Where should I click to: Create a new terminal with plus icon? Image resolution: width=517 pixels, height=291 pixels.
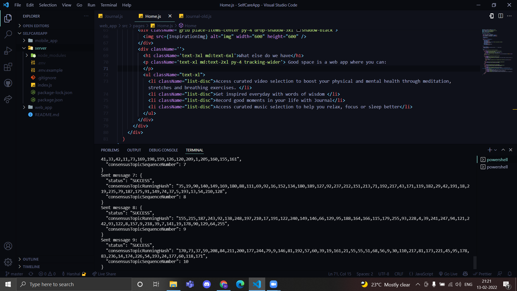tap(490, 150)
